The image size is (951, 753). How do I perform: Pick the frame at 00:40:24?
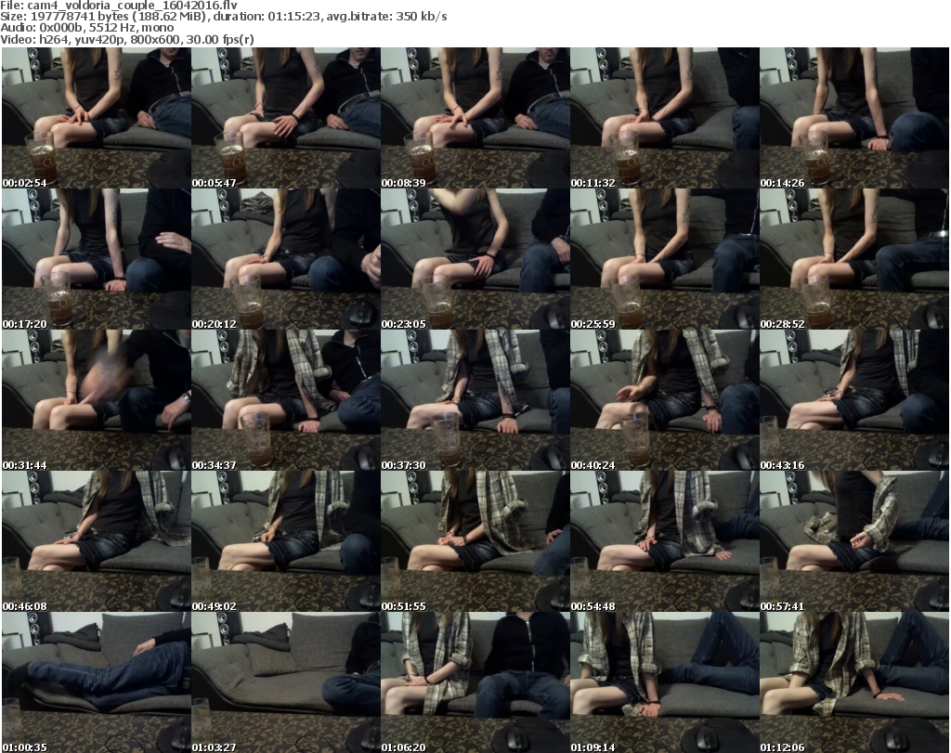click(665, 400)
